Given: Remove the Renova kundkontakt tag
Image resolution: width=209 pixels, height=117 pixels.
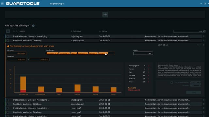Looking at the screenshot, I should tap(107, 53).
